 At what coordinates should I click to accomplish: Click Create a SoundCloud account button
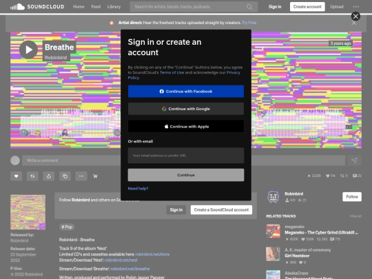point(221,209)
